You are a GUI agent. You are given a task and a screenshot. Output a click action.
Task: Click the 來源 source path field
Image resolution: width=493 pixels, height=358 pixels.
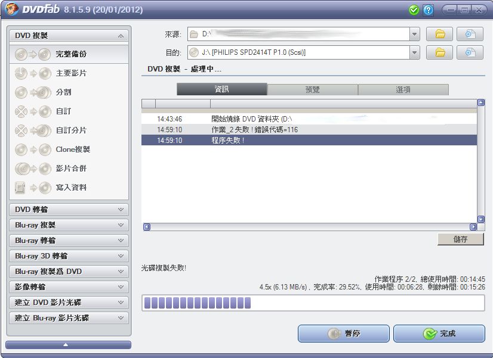[x=298, y=34]
